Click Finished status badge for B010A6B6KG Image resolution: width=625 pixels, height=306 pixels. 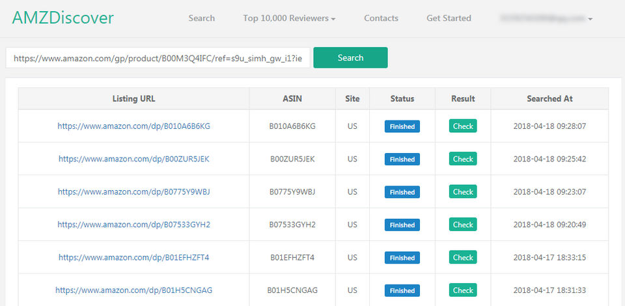point(402,127)
